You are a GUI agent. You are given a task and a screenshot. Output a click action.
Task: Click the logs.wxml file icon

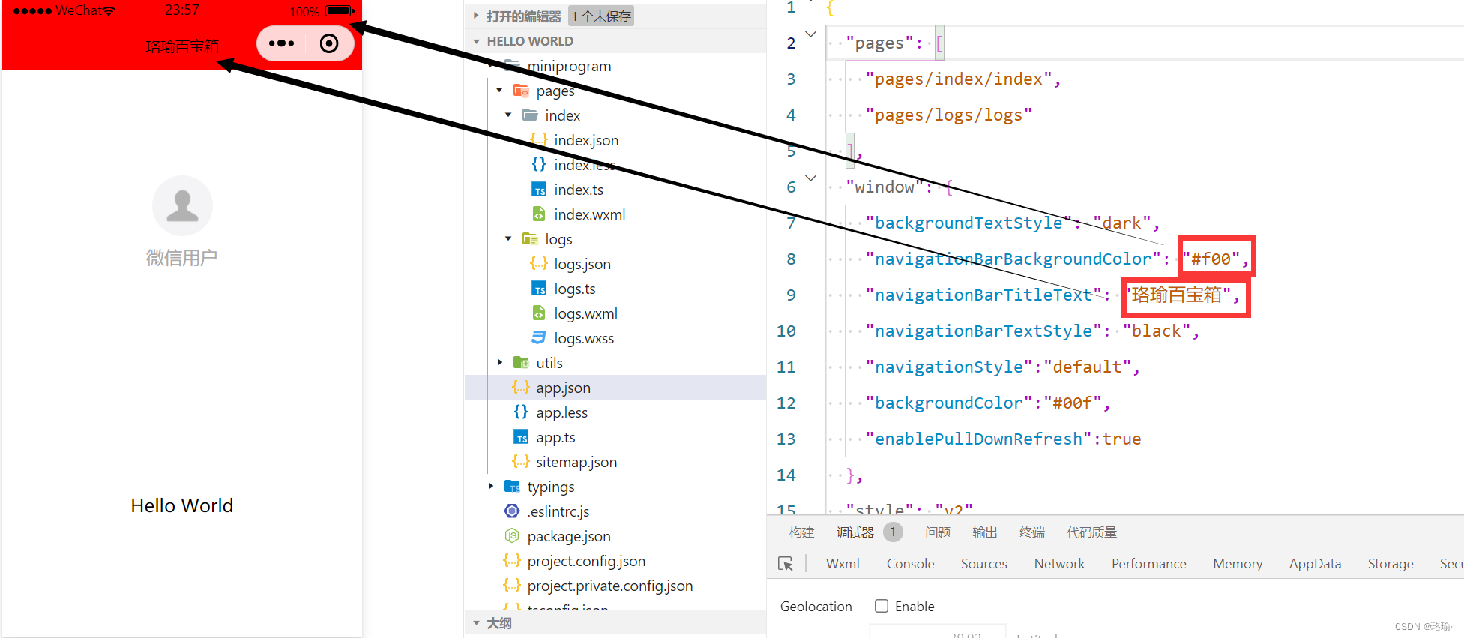coord(539,313)
